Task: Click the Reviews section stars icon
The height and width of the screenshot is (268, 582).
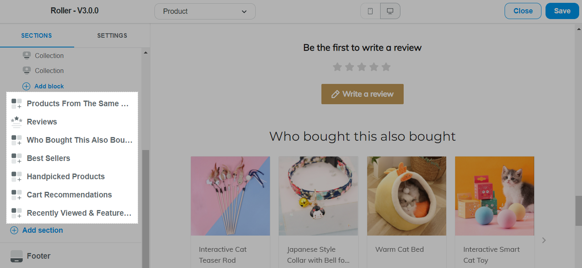Action: click(x=17, y=122)
